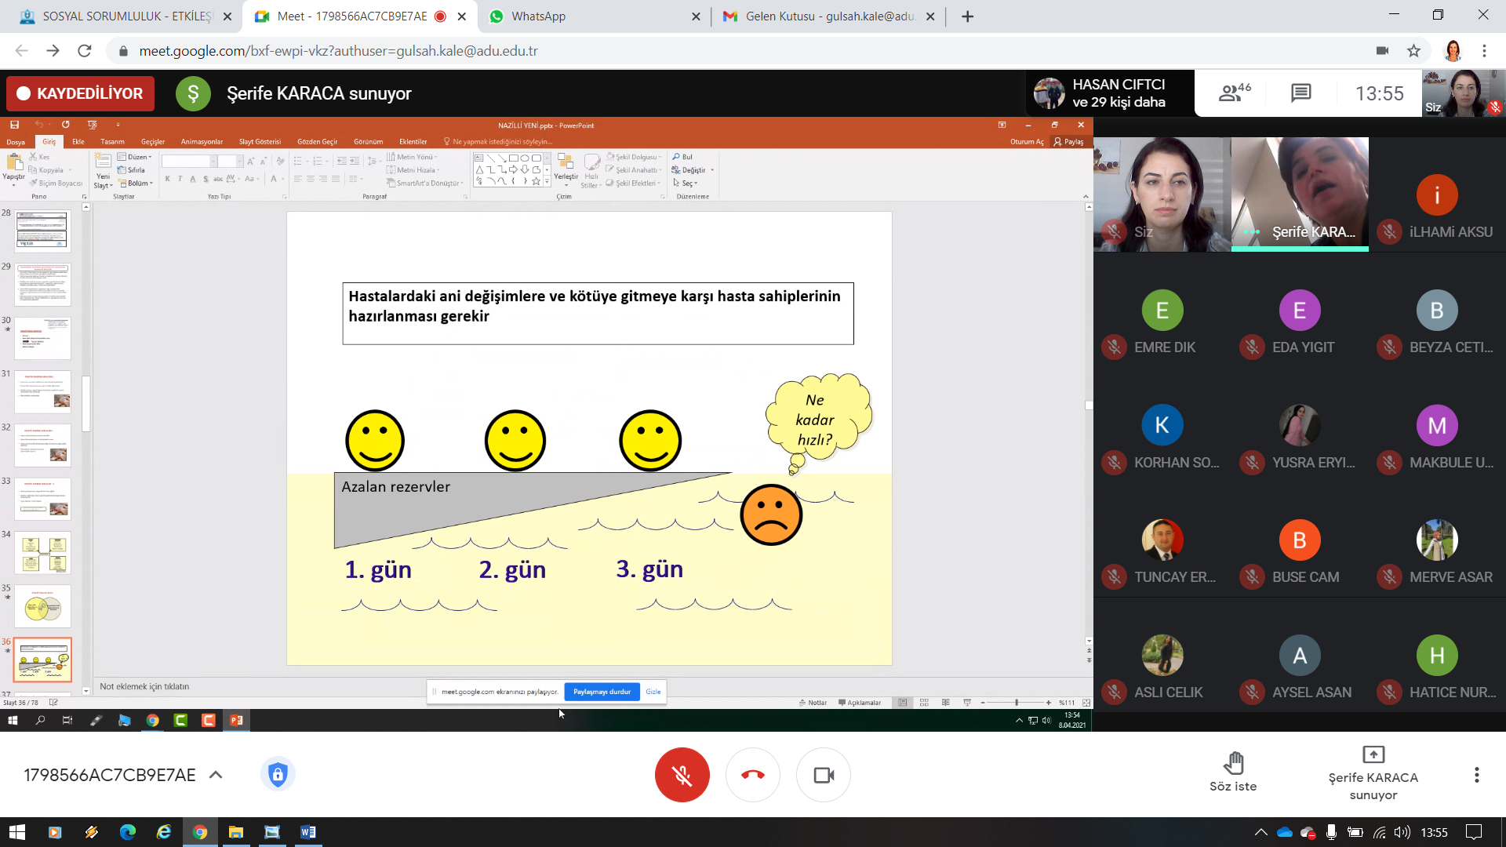
Task: Open Şerife KARACA sunuyor presentation panel
Action: point(1373,772)
